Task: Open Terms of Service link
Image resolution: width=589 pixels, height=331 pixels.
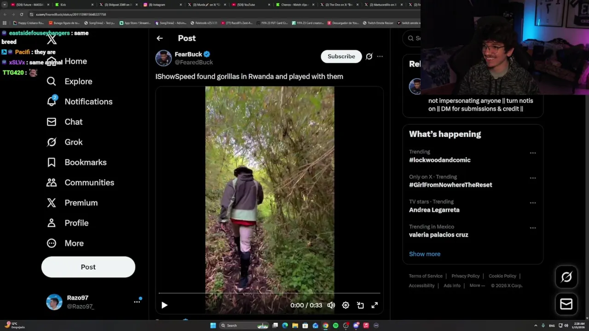Action: 426,276
